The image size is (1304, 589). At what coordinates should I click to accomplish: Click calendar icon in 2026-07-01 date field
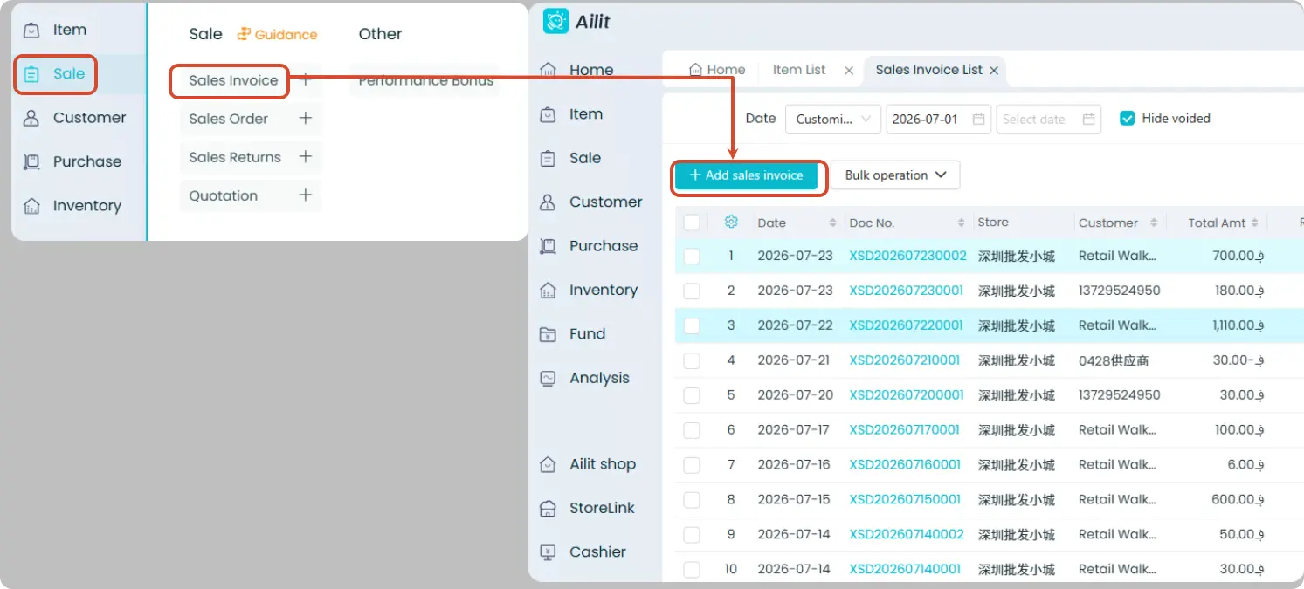[x=979, y=119]
